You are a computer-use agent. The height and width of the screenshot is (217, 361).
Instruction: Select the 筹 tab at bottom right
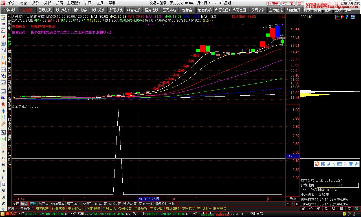click(357, 209)
